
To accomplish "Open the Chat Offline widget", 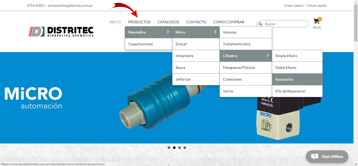I will coord(327,157).
